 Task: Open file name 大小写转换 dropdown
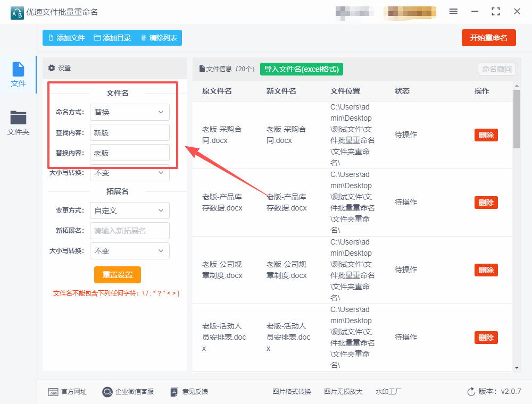click(130, 173)
